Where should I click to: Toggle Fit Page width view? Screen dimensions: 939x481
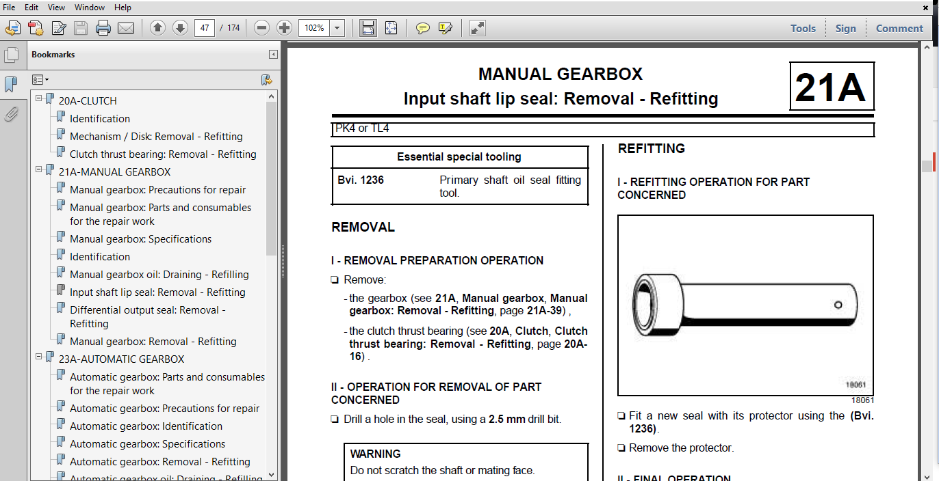(368, 28)
